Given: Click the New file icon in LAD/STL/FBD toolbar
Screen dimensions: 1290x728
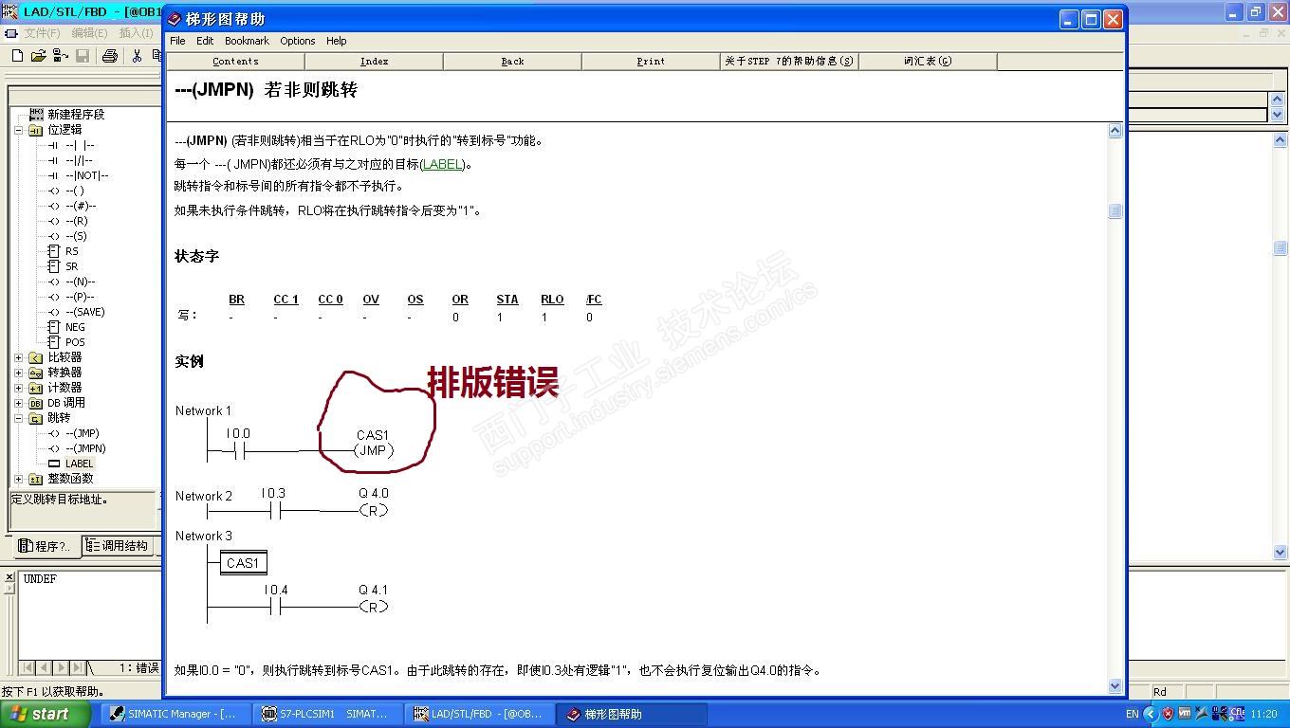Looking at the screenshot, I should pyautogui.click(x=17, y=56).
